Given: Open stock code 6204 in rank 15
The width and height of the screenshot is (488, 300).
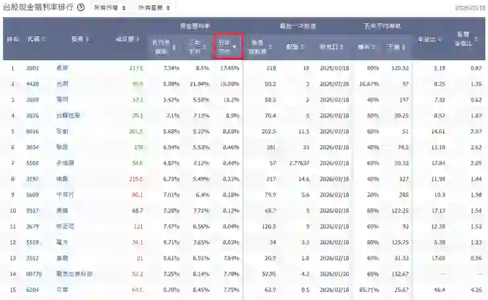Looking at the screenshot, I should coord(32,290).
